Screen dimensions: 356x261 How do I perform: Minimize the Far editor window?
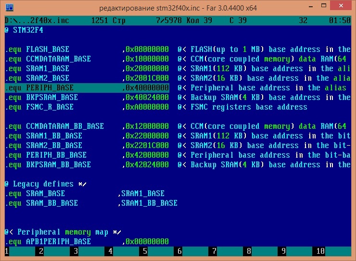pos(311,6)
